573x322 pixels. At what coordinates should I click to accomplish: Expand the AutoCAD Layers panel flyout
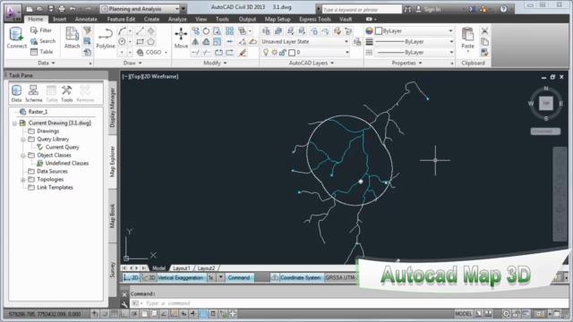[312, 64]
